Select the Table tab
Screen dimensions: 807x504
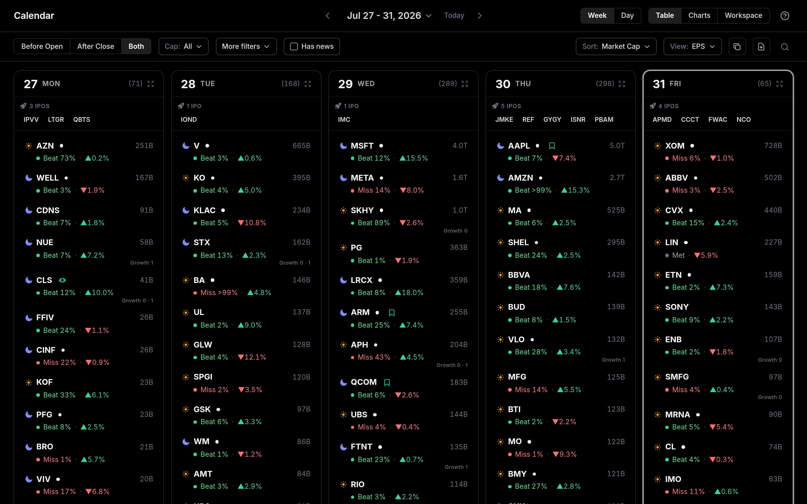665,16
